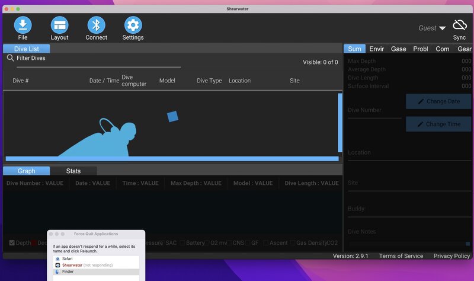Open the Gase tab
474x281 pixels.
398,49
